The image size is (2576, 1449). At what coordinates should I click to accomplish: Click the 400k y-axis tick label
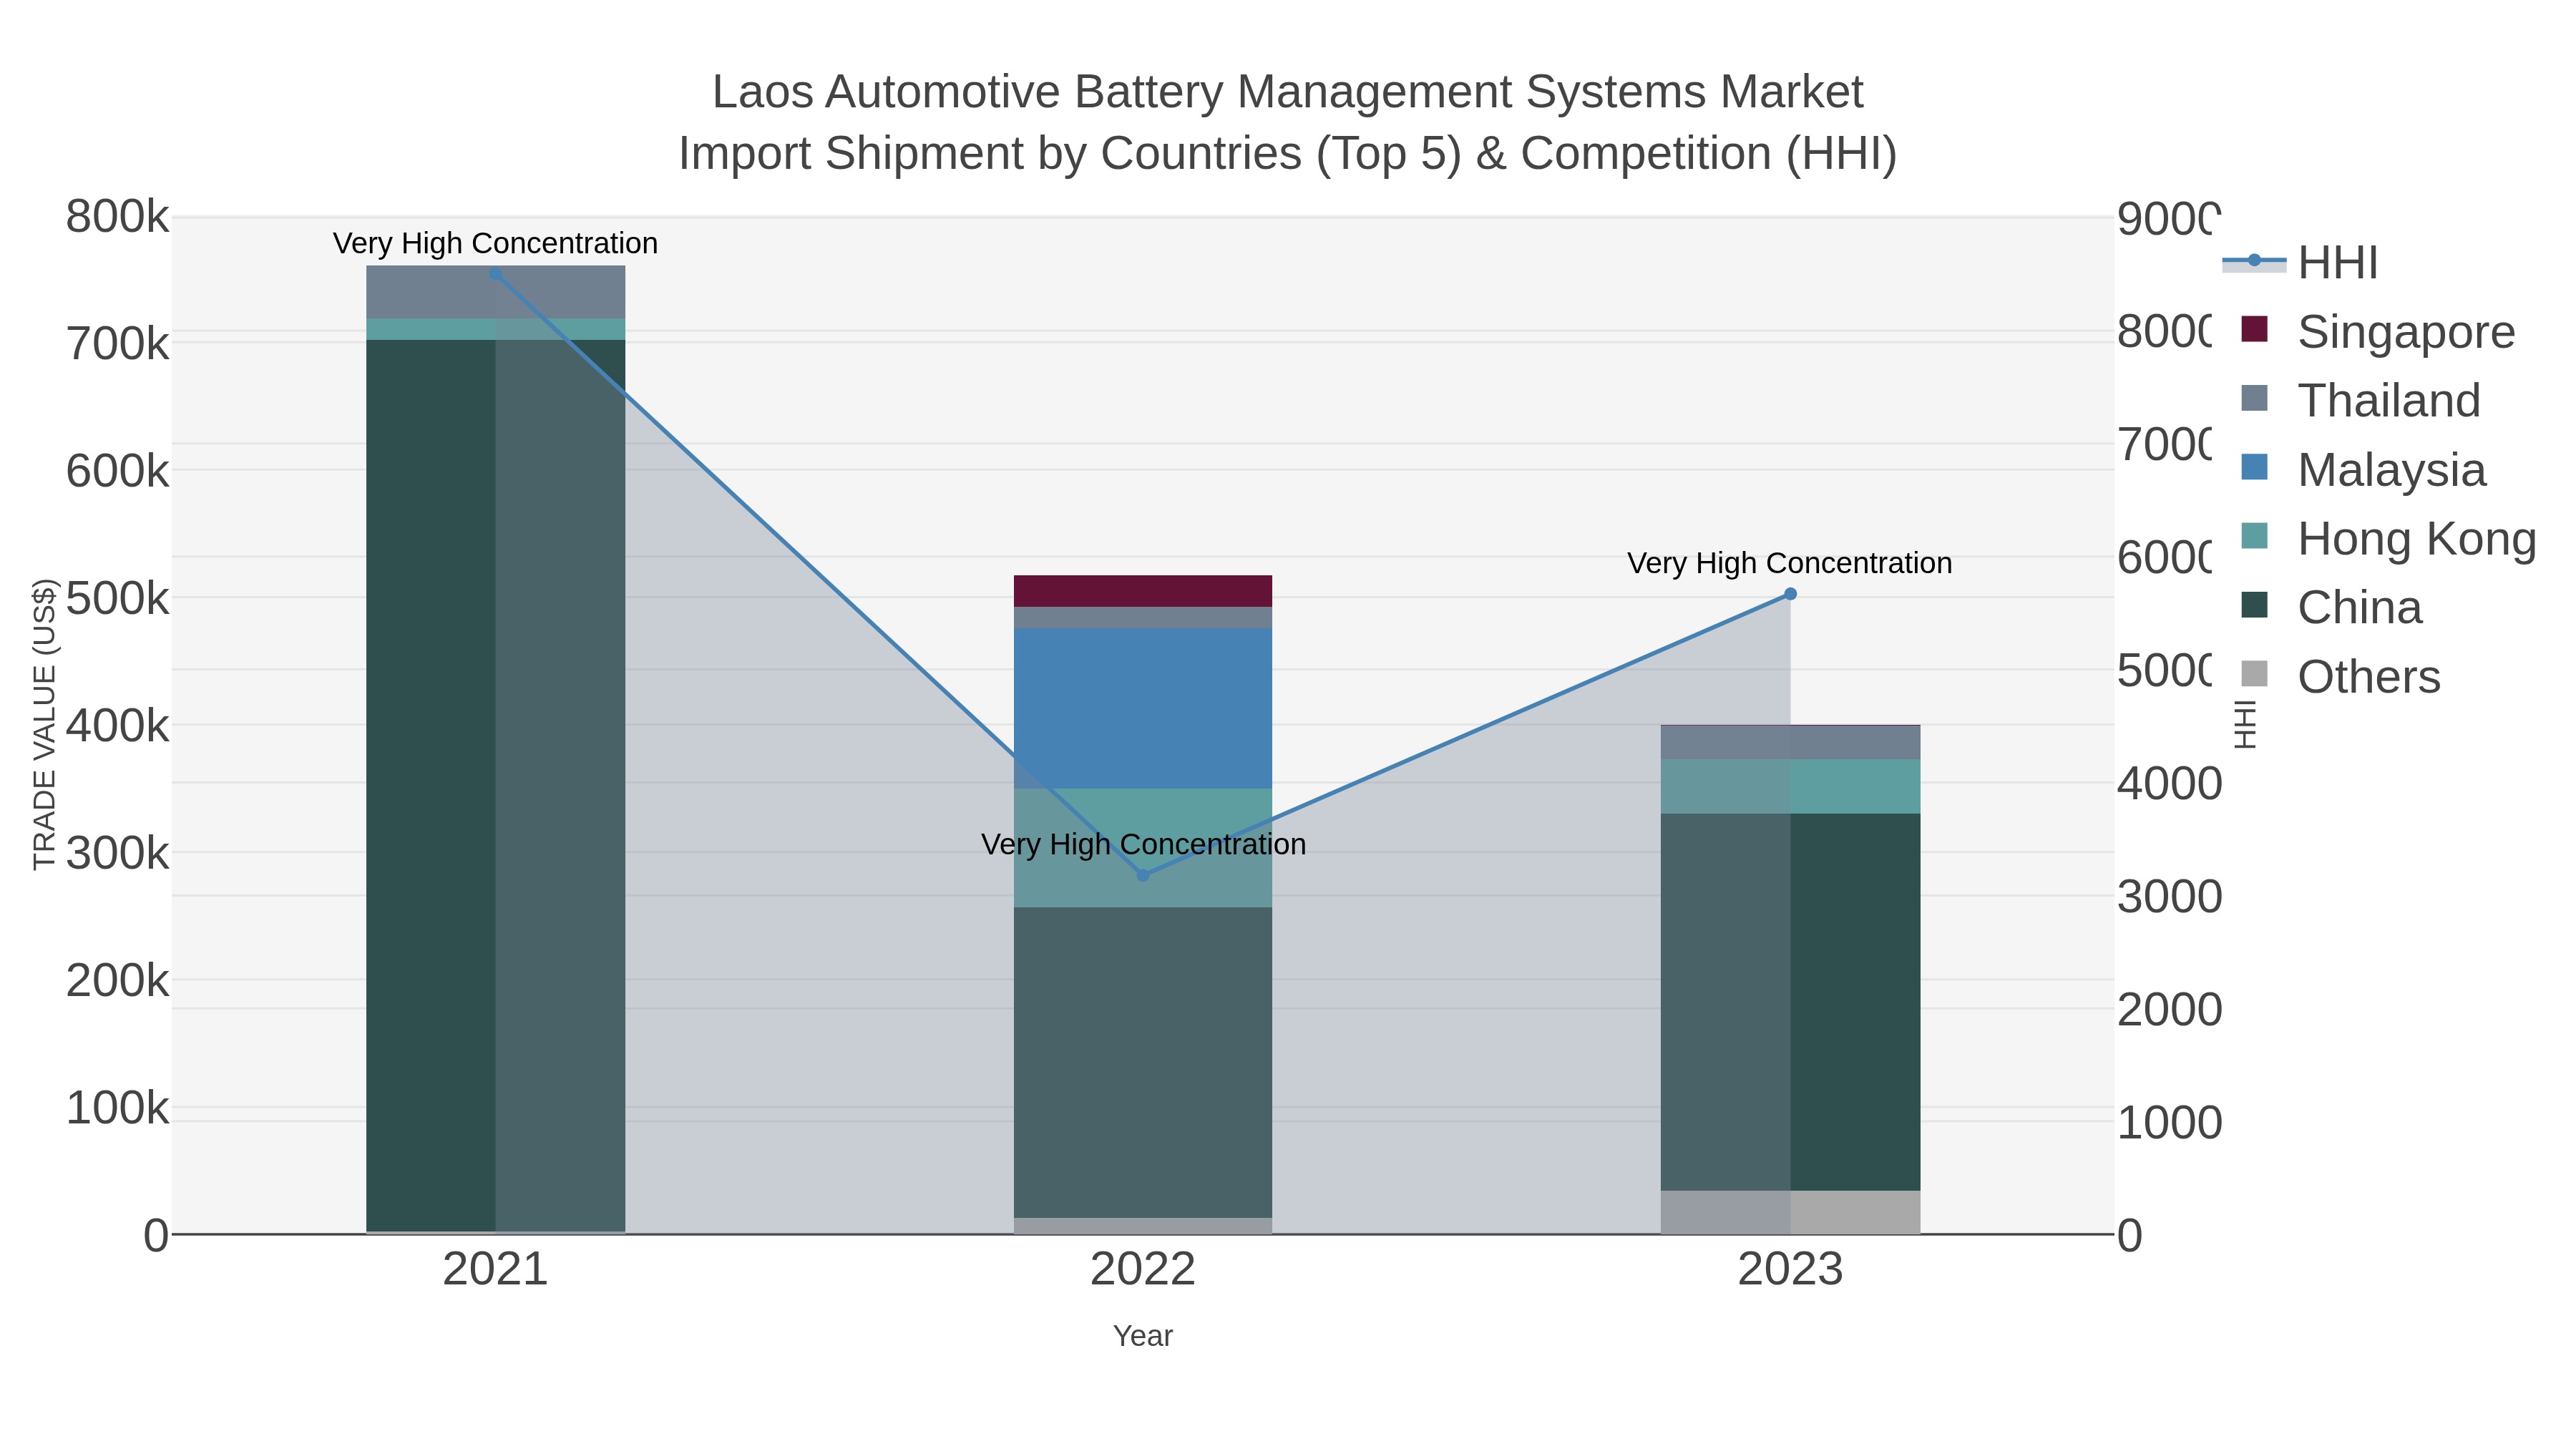[118, 726]
